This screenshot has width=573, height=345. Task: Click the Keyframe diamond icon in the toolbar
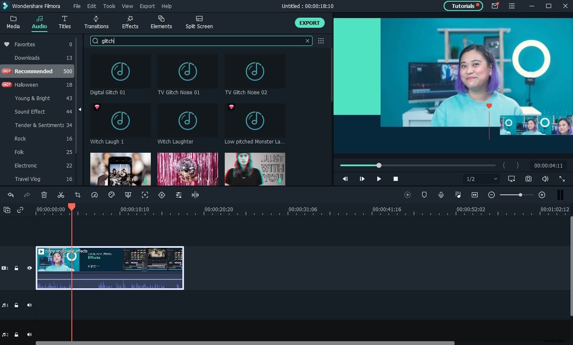point(162,195)
